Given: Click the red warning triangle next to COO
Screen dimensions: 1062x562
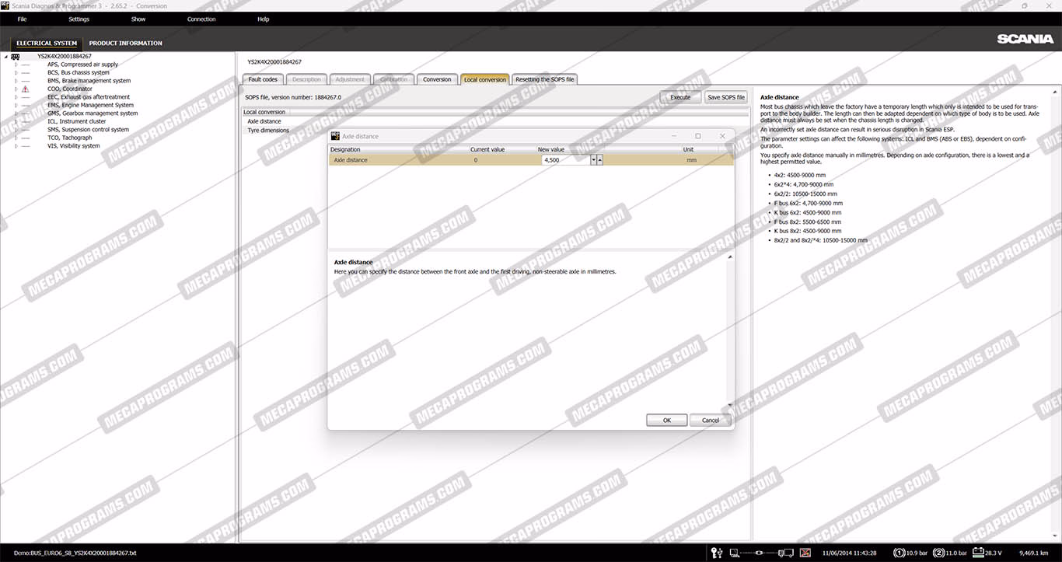Looking at the screenshot, I should pos(26,89).
